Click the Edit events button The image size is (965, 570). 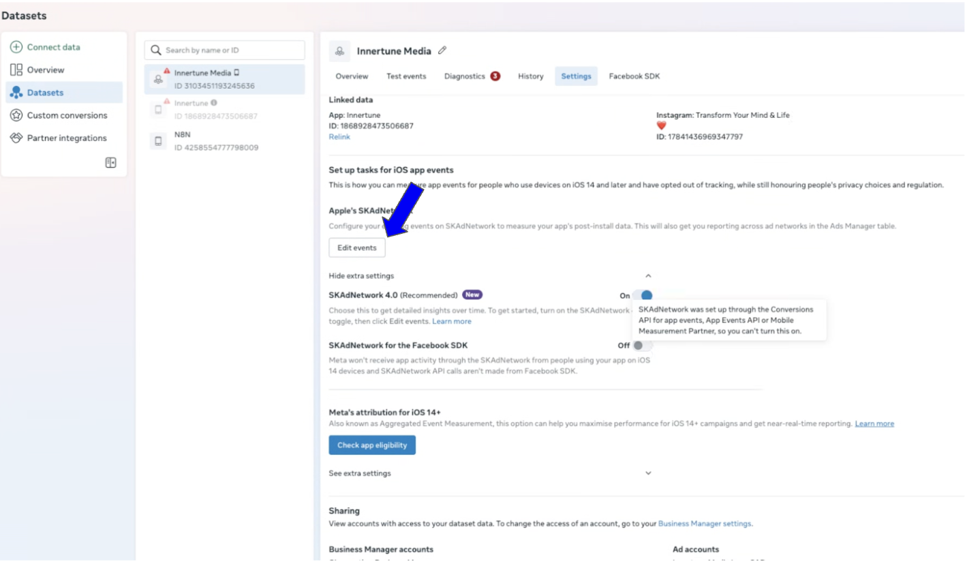coord(356,247)
